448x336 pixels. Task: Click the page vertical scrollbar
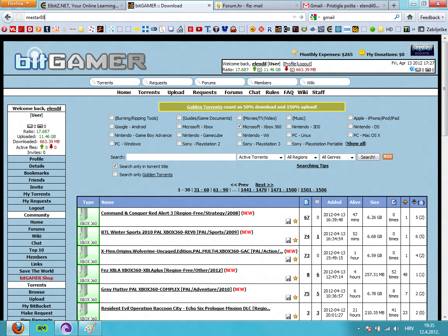click(445, 88)
